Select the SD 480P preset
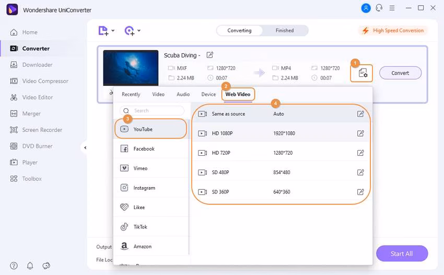 pos(281,173)
